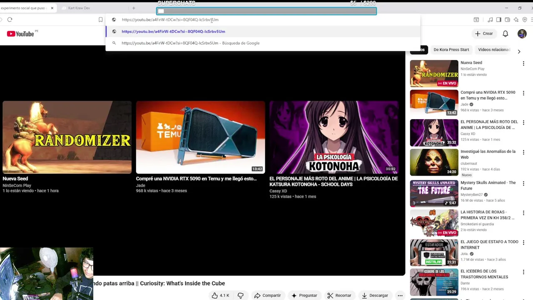Image resolution: width=533 pixels, height=300 pixels.
Task: Click the Crear button
Action: point(484,34)
